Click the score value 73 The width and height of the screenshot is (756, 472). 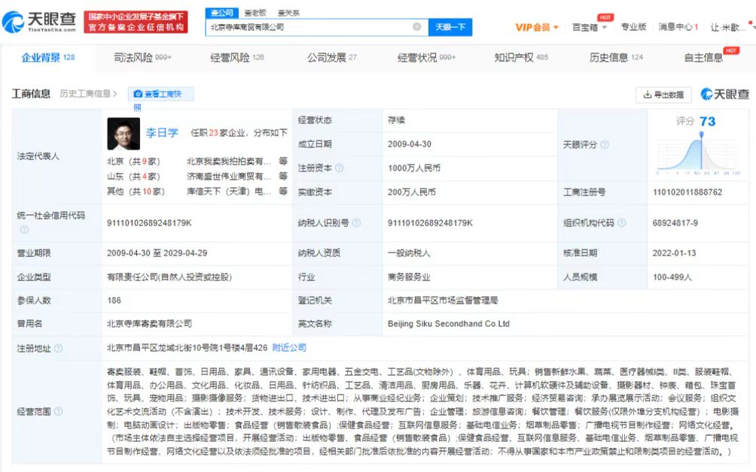(707, 121)
